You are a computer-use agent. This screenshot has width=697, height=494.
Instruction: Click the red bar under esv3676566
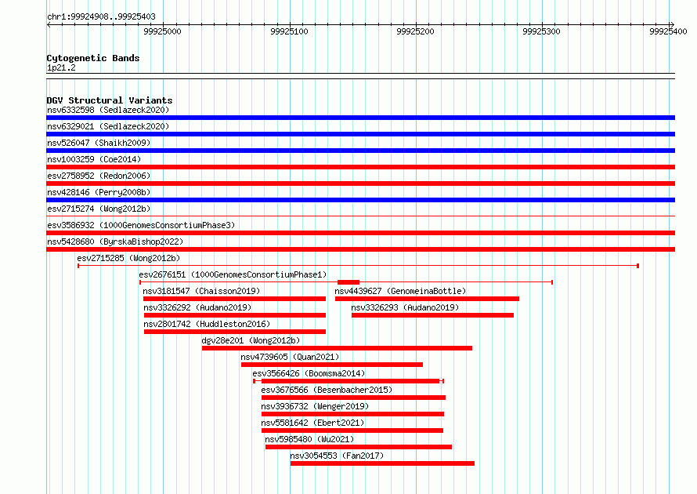[x=353, y=398]
